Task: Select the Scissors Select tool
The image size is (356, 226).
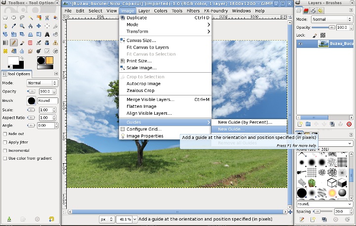Action: [x=47, y=18]
